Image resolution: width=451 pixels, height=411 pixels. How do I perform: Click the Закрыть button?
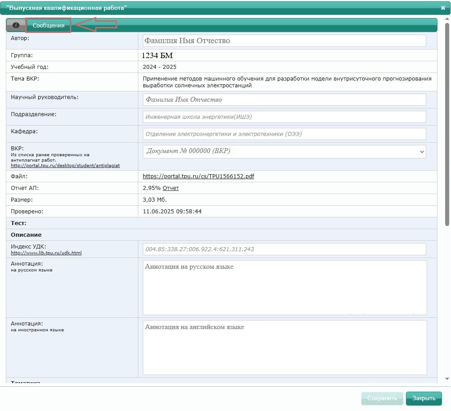click(x=424, y=398)
